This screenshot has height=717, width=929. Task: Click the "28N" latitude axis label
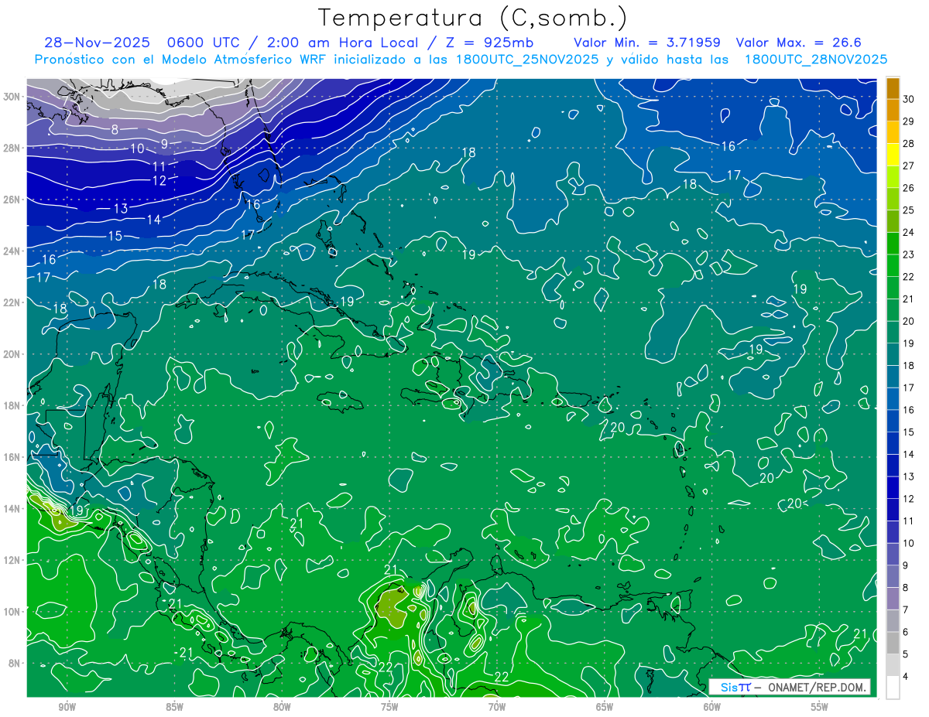coord(12,148)
